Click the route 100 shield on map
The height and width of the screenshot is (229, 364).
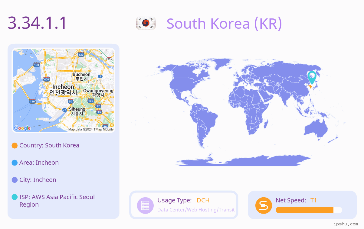pyautogui.click(x=90, y=101)
